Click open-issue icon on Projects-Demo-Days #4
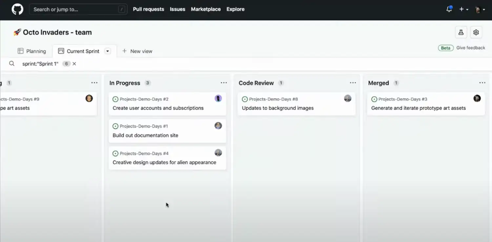The width and height of the screenshot is (492, 242). point(115,154)
